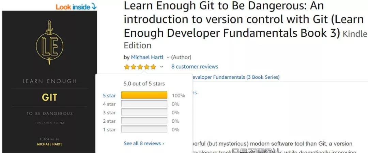Image resolution: width=368 pixels, height=153 pixels.
Task: Click the 100% label for 5 star
Action: click(x=178, y=95)
